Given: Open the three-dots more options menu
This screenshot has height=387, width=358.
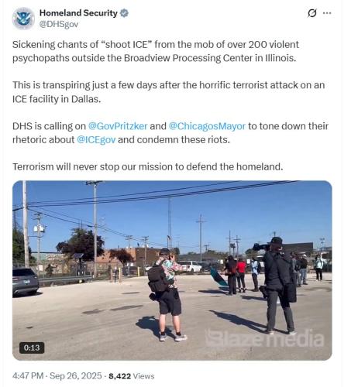Looking at the screenshot, I should [327, 13].
